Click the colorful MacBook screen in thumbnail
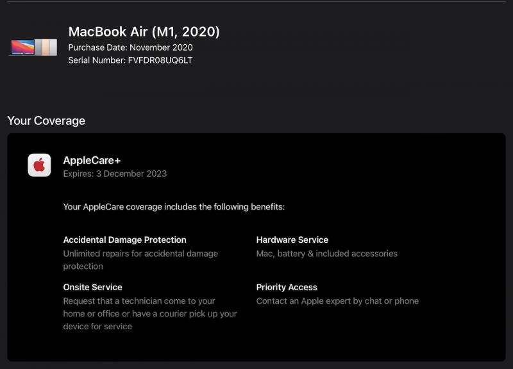This screenshot has height=369, width=513. tap(22, 47)
